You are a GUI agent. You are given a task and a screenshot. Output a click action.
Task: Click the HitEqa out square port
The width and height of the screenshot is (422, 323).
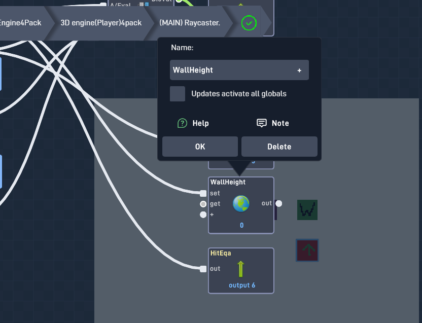pos(203,269)
